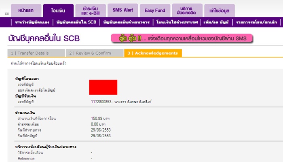Open the Easy Fund tab
The height and width of the screenshot is (162, 283).
tap(155, 11)
